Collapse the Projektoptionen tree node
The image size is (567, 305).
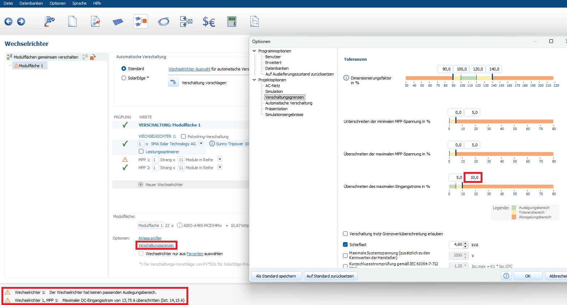point(254,80)
